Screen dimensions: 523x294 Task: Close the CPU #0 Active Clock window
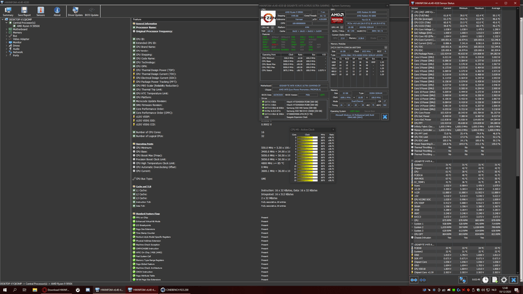click(x=333, y=129)
